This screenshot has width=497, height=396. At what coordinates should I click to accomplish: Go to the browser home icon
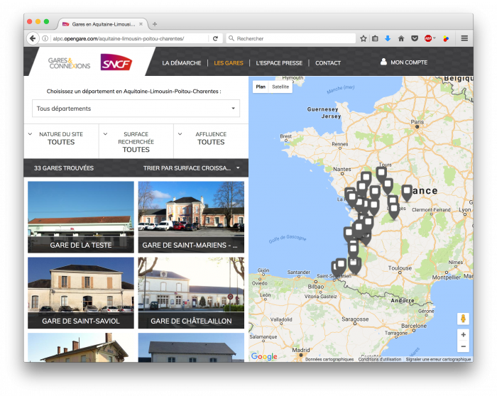pos(401,38)
